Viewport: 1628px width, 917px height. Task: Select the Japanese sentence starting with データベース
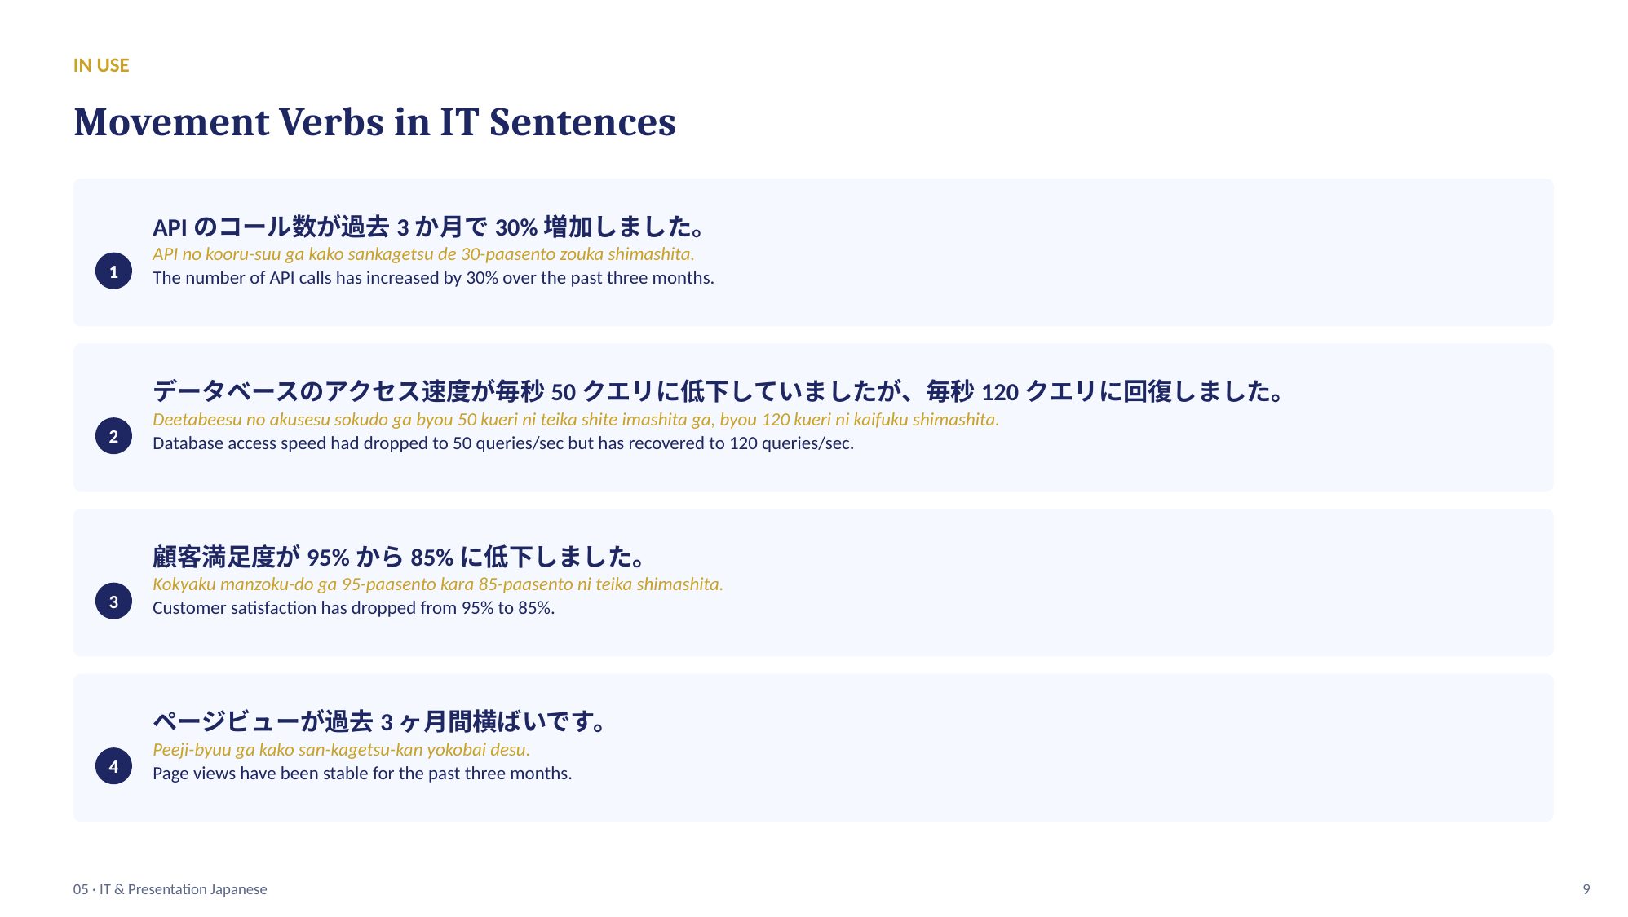click(x=719, y=391)
